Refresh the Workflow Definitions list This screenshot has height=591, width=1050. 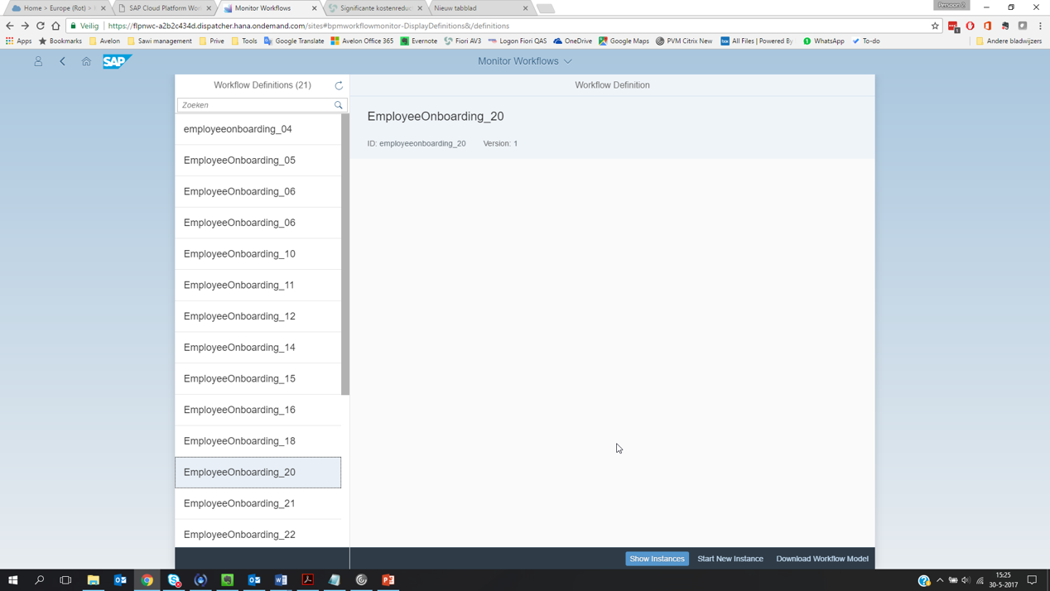(x=339, y=85)
